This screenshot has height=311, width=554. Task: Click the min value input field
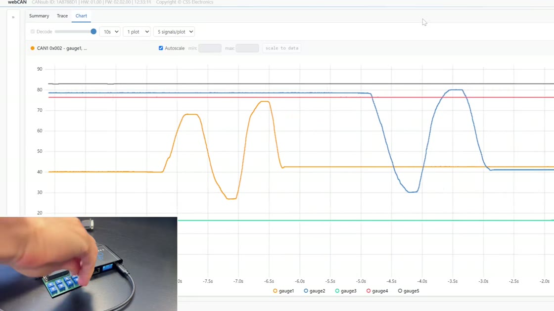click(210, 48)
